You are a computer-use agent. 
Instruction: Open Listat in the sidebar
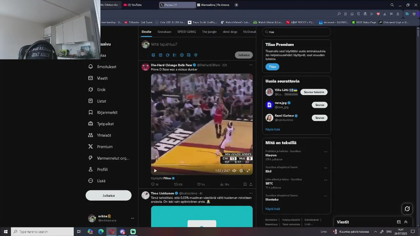coord(97,101)
